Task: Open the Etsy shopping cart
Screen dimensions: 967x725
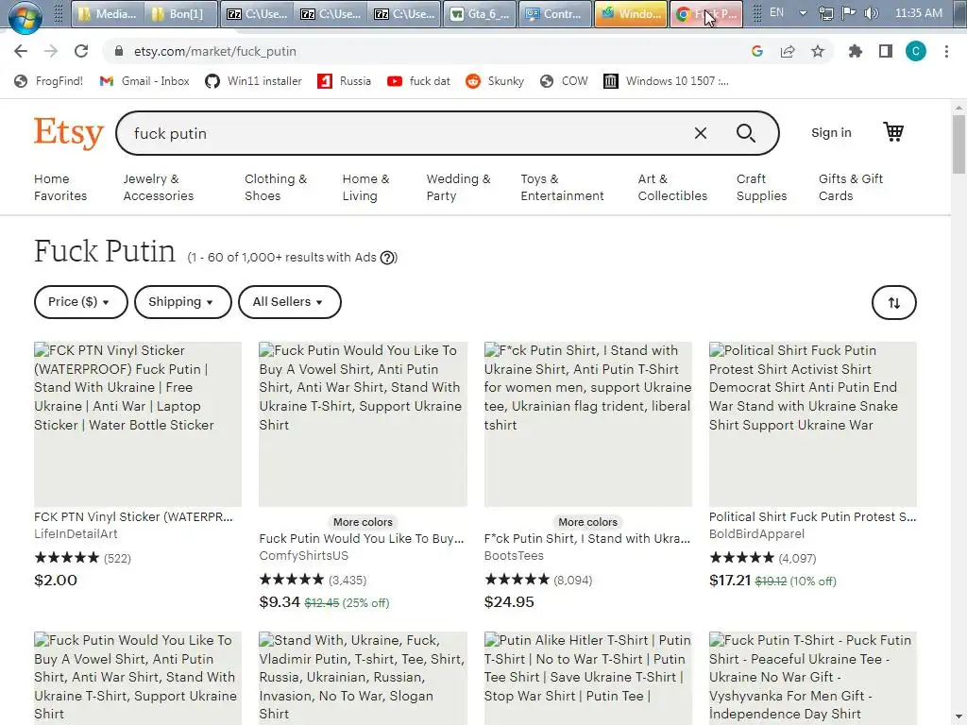Action: coord(893,132)
